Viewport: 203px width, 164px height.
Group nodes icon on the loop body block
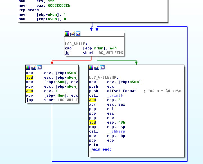tap(39, 67)
